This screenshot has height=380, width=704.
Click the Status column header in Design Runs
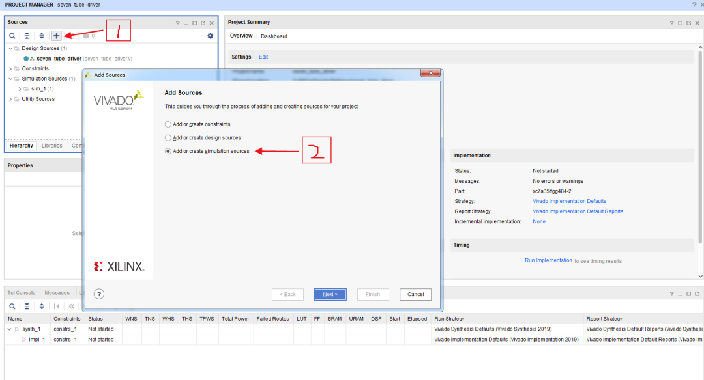95,319
